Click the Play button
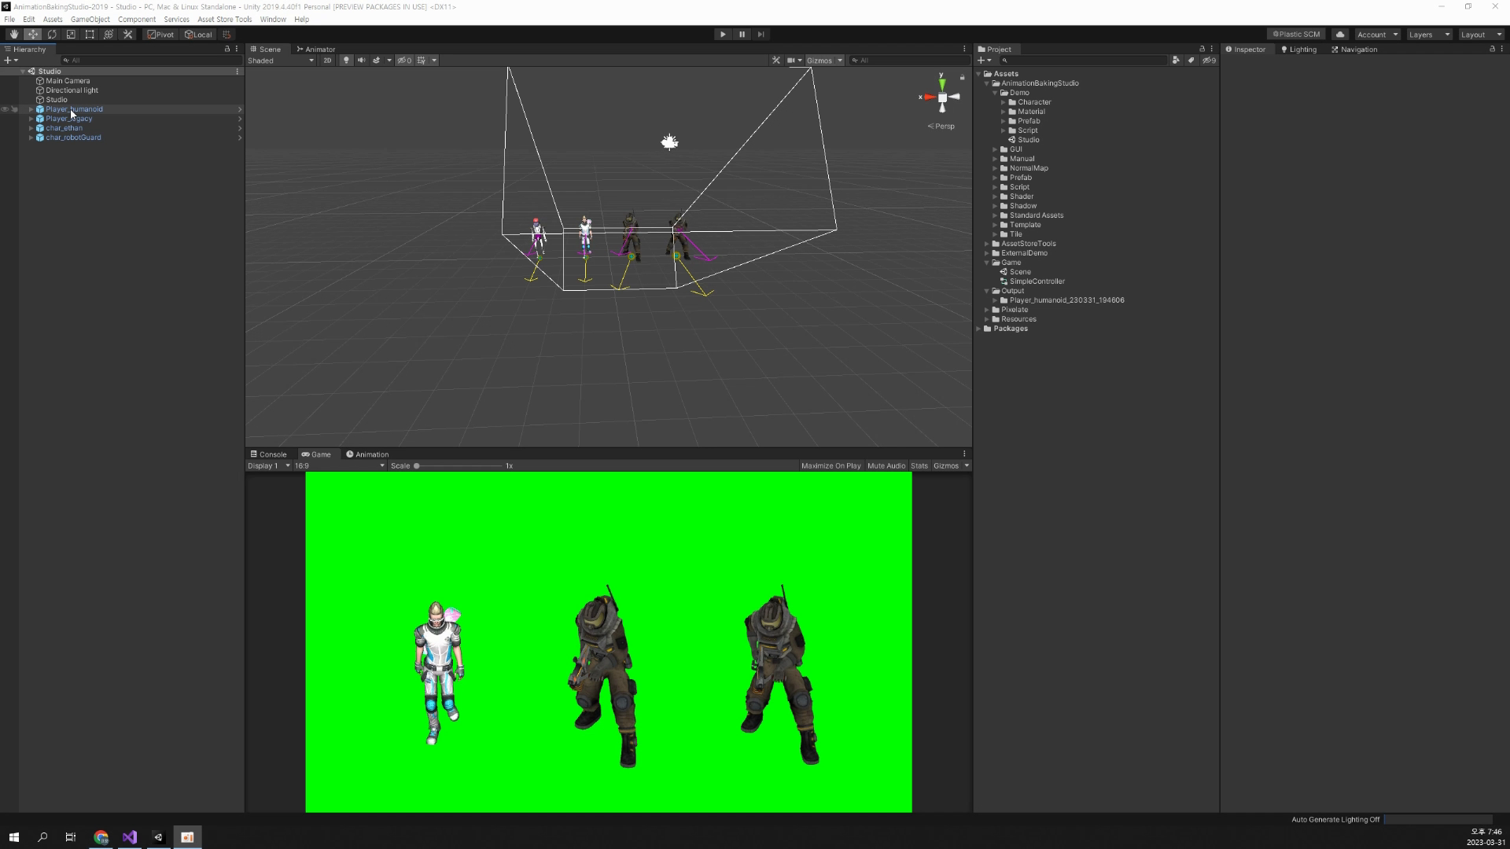1510x849 pixels. (723, 35)
